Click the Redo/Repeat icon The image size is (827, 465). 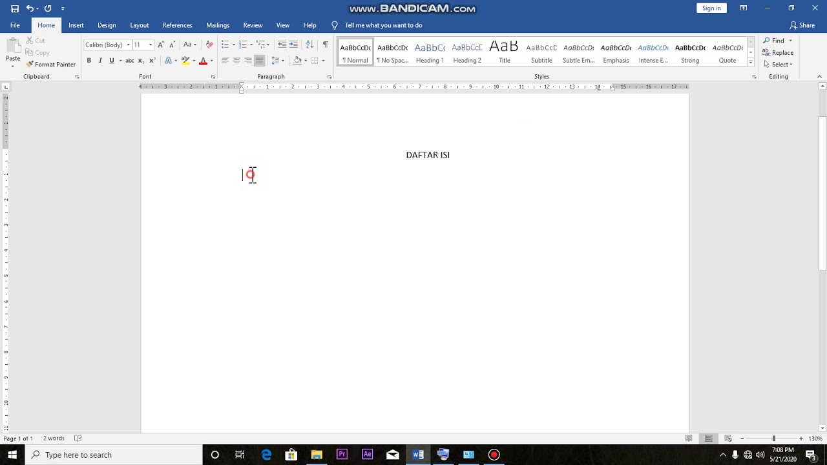pos(48,8)
